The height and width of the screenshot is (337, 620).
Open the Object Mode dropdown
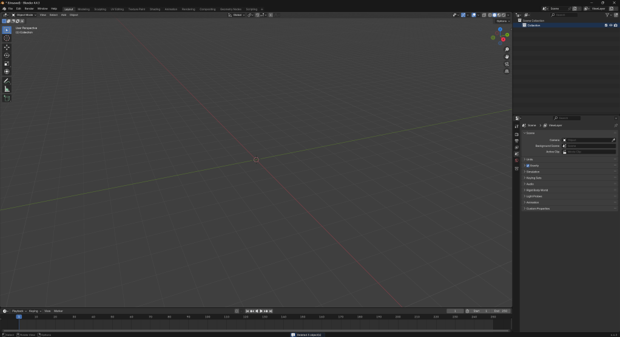point(24,15)
